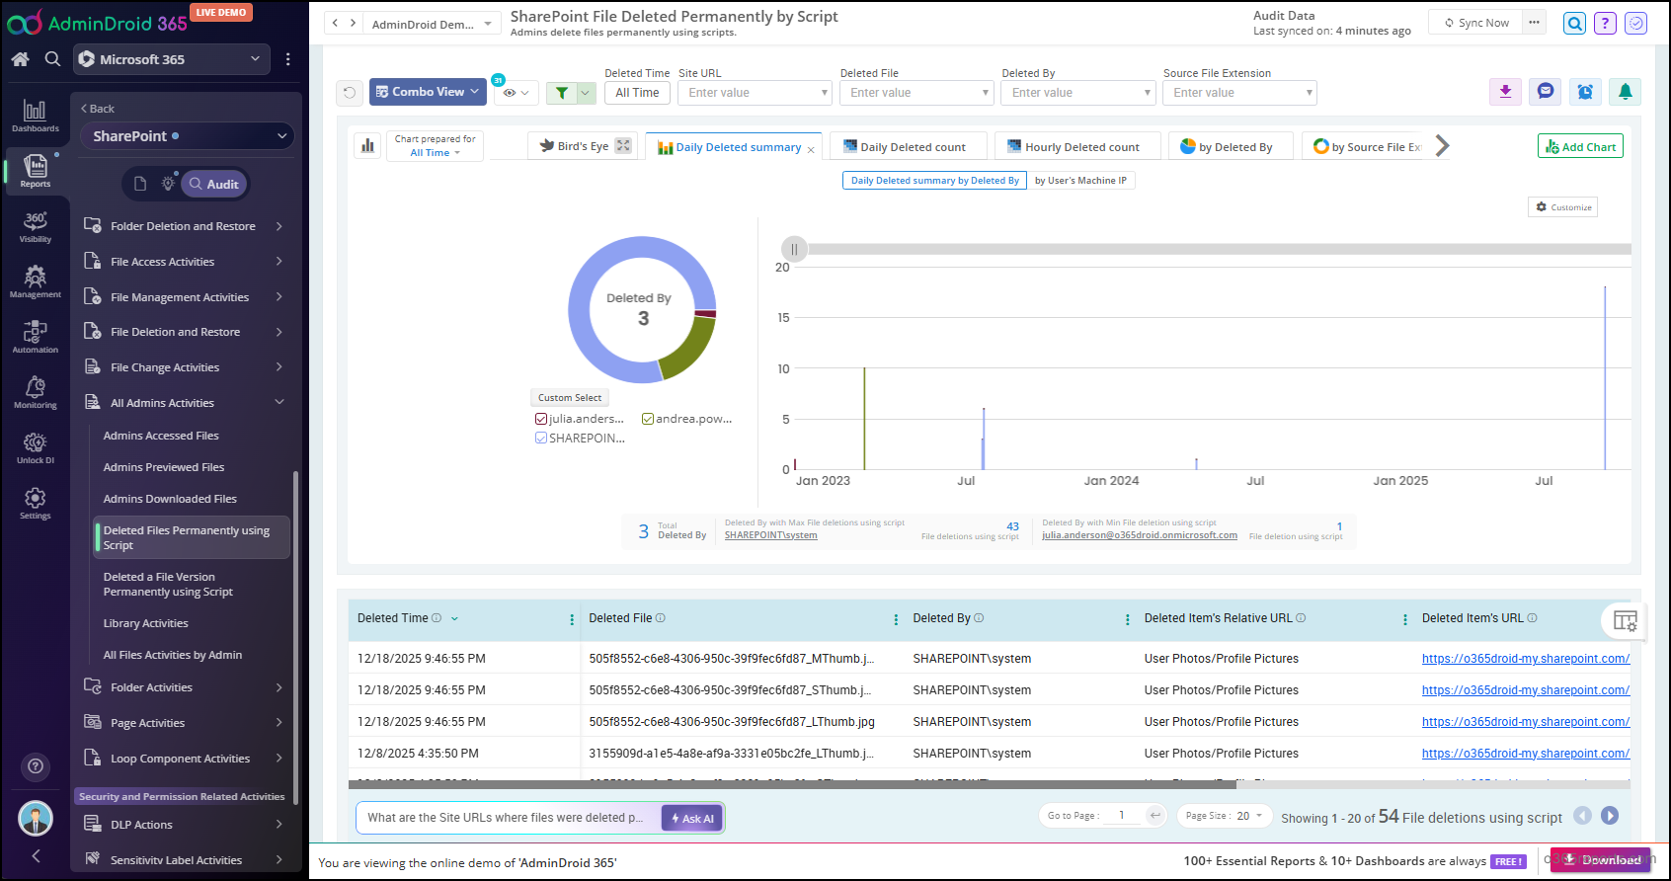Open the Monitoring sidebar section

click(x=35, y=392)
